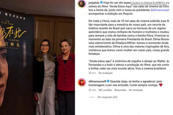The image size is (173, 115).
Task: Click verified badge beside dilmarousseff
Action: [x=108, y=81]
